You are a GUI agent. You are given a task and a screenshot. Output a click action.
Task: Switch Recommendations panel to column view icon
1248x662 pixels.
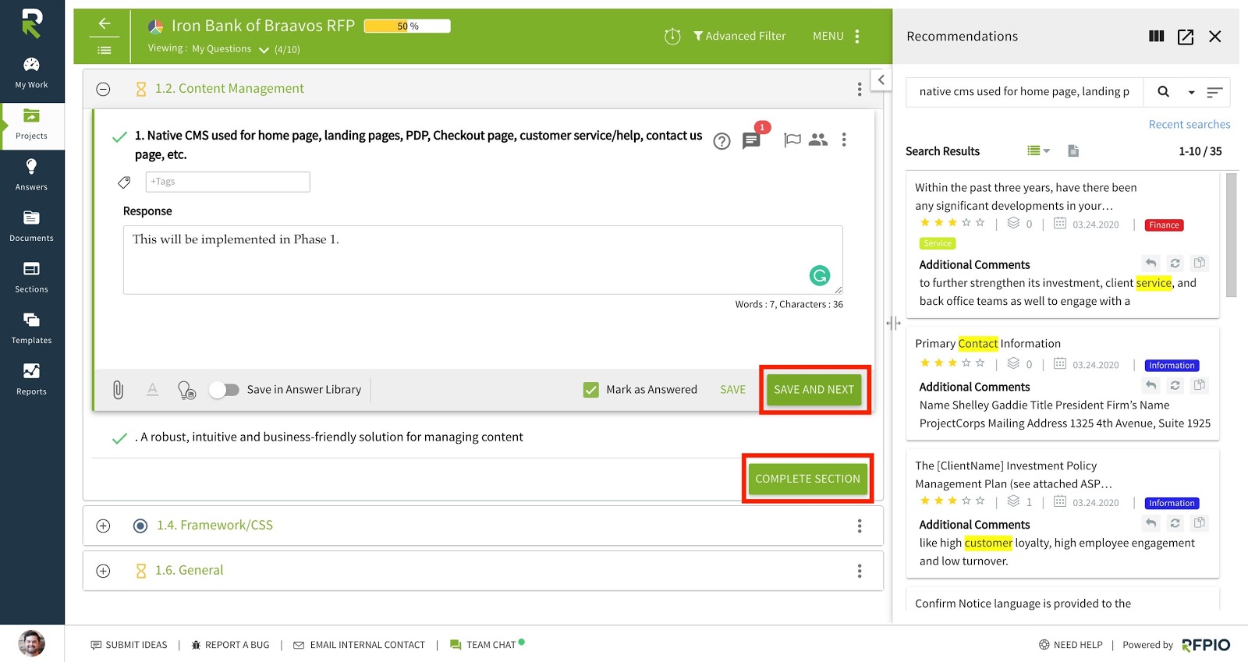(x=1157, y=37)
